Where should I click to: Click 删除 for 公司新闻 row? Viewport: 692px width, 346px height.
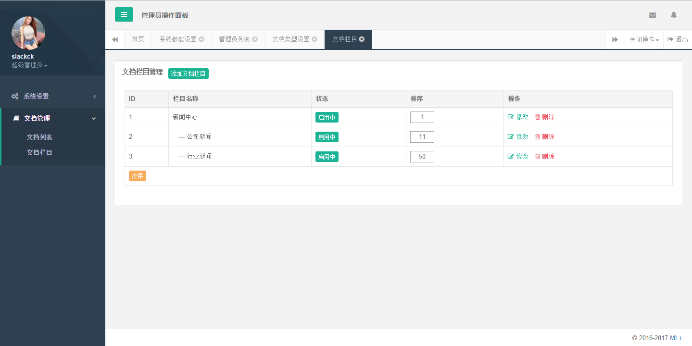tap(544, 136)
